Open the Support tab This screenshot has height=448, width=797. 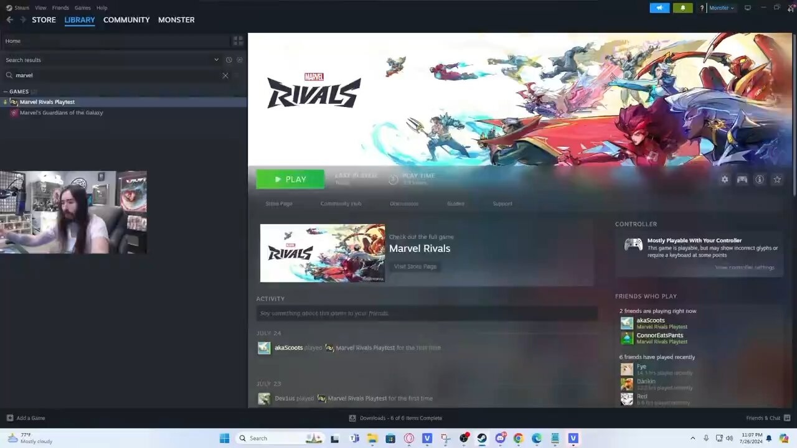[x=502, y=203]
